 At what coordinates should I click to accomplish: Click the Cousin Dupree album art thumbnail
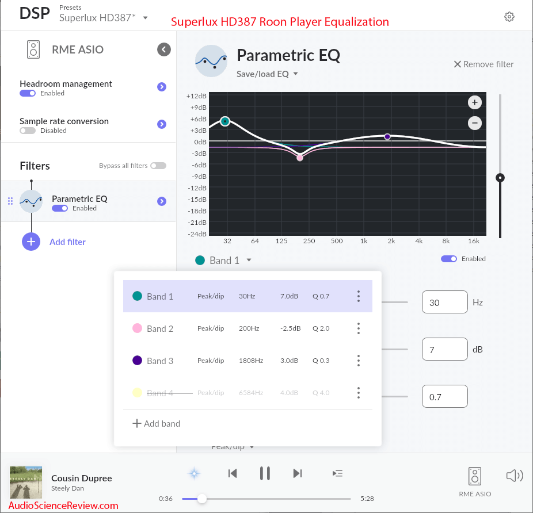coord(26,483)
